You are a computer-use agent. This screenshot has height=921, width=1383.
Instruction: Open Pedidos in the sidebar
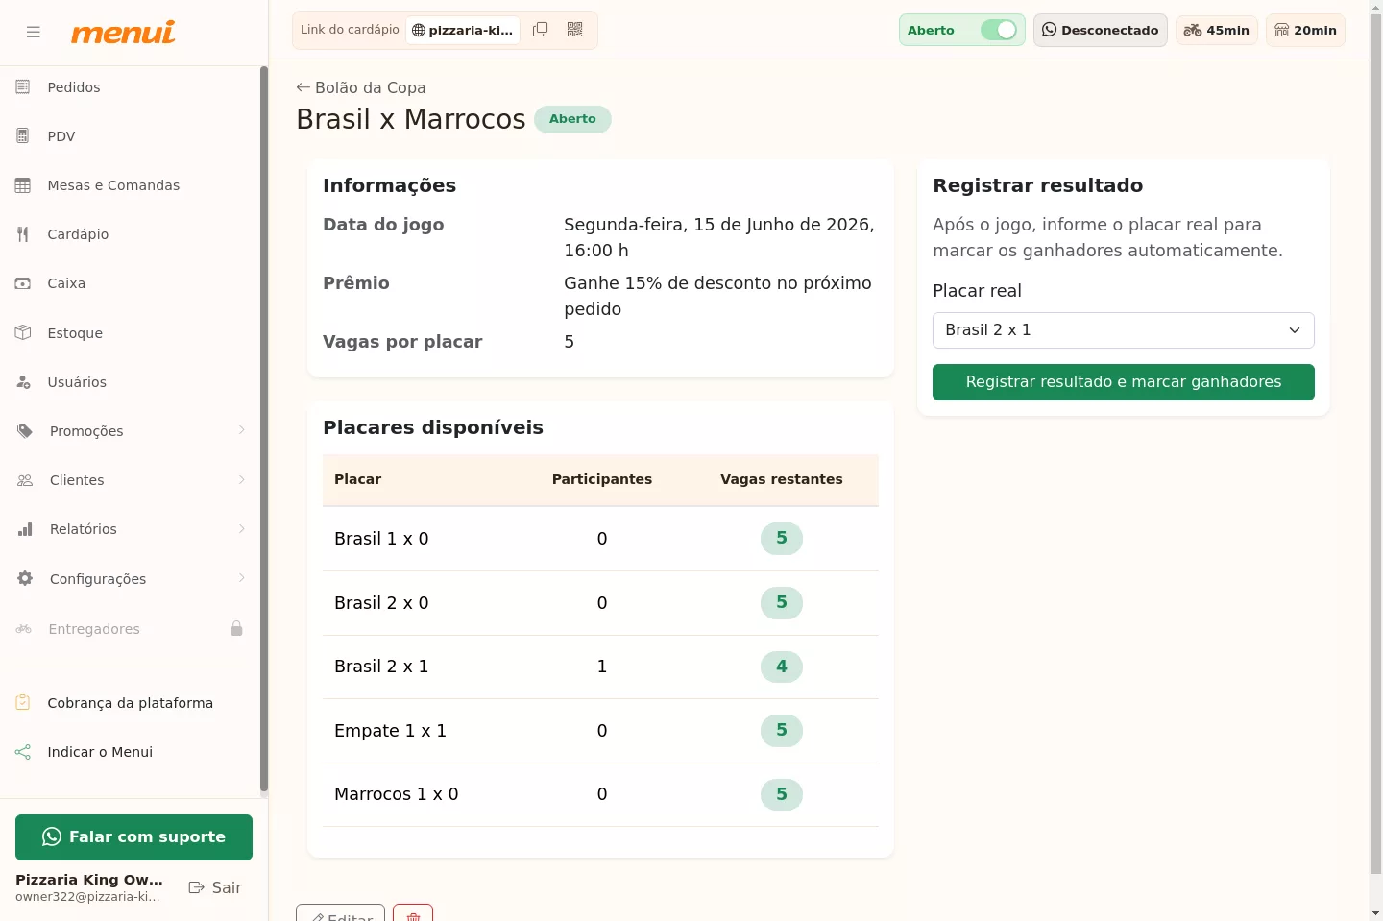(74, 87)
